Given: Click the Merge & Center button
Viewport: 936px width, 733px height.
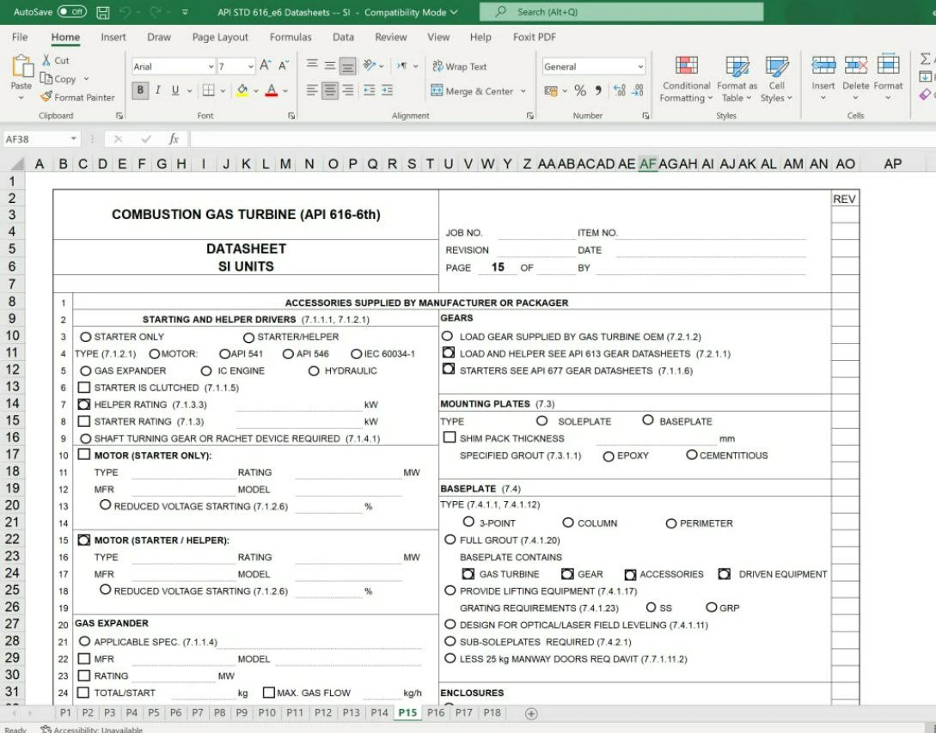Looking at the screenshot, I should 472,91.
